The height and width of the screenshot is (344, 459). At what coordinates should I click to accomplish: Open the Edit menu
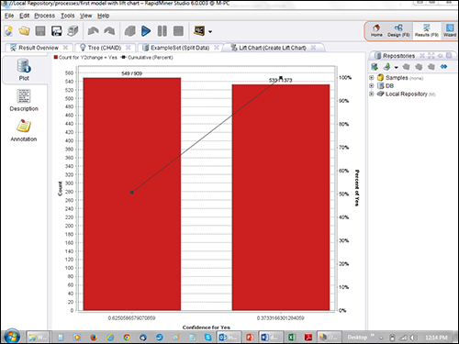tap(25, 16)
